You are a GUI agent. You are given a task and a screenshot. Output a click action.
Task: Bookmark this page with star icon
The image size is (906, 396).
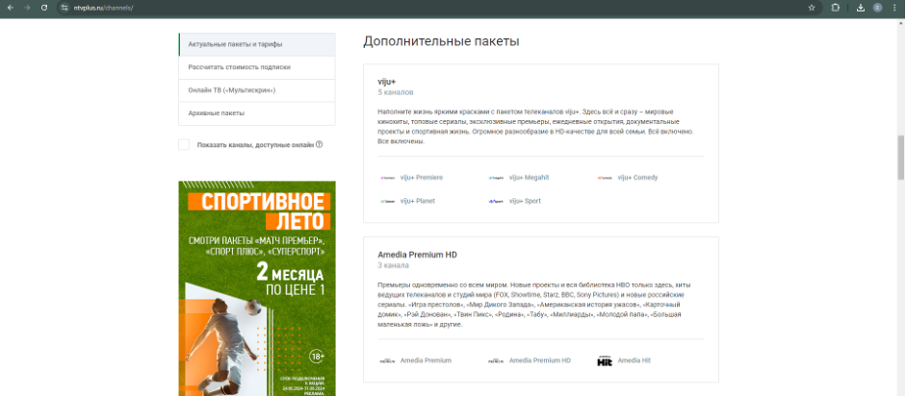[x=812, y=8]
